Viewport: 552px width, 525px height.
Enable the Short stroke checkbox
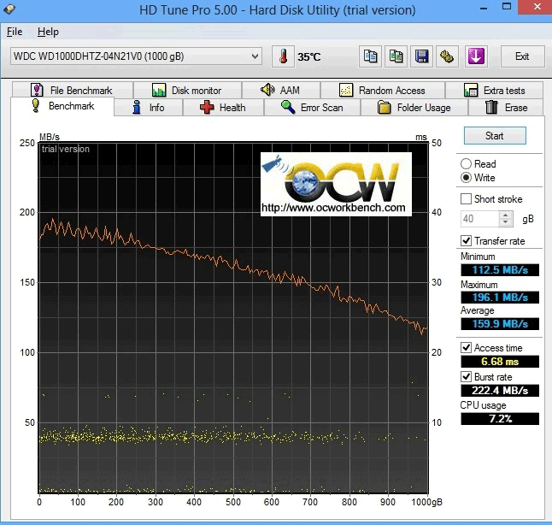(x=466, y=199)
